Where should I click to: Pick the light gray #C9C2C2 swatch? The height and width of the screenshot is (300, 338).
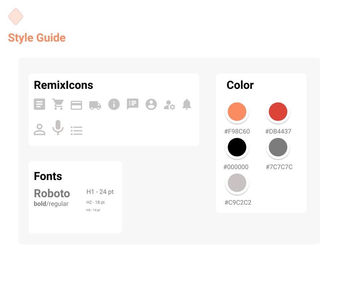[237, 183]
